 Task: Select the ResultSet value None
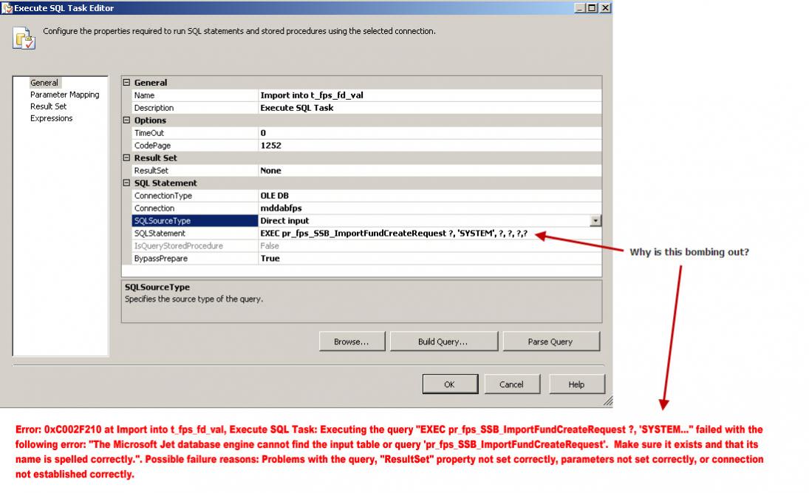click(x=430, y=170)
